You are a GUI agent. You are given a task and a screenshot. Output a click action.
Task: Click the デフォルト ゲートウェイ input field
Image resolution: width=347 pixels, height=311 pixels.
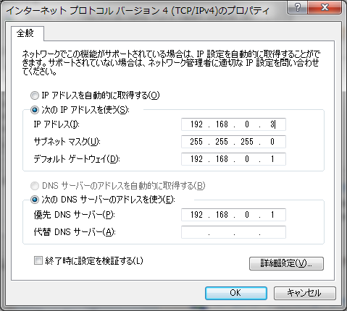(x=233, y=159)
